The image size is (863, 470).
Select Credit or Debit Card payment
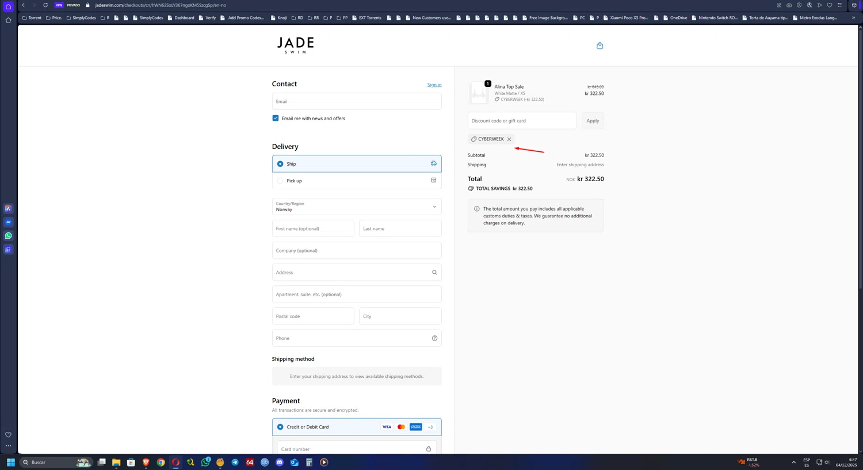(357, 427)
